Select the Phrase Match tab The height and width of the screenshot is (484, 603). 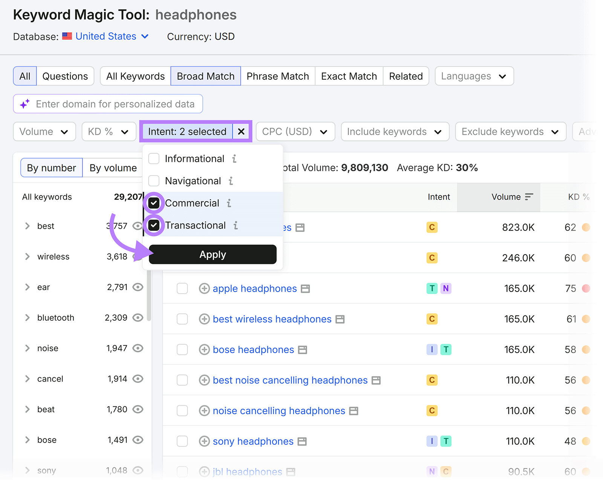pyautogui.click(x=278, y=76)
